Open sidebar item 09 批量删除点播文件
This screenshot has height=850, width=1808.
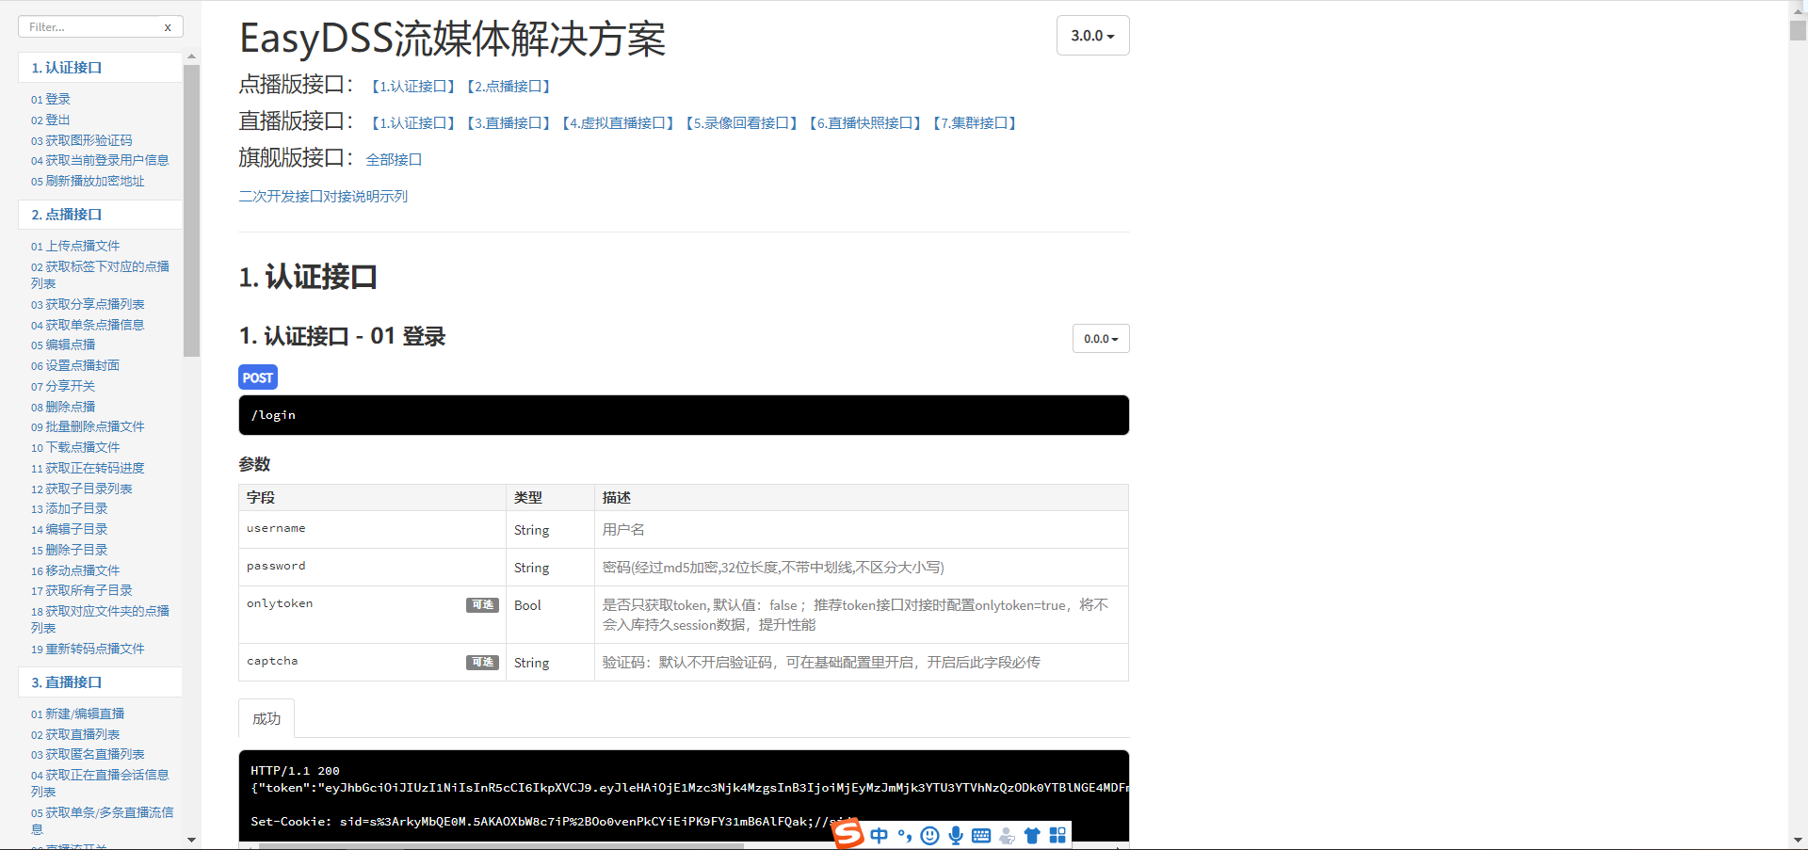point(88,426)
